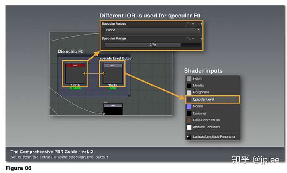Viewport: 287px width, 173px height.
Task: Click the dark Specular Level swatch
Action: pyautogui.click(x=189, y=99)
